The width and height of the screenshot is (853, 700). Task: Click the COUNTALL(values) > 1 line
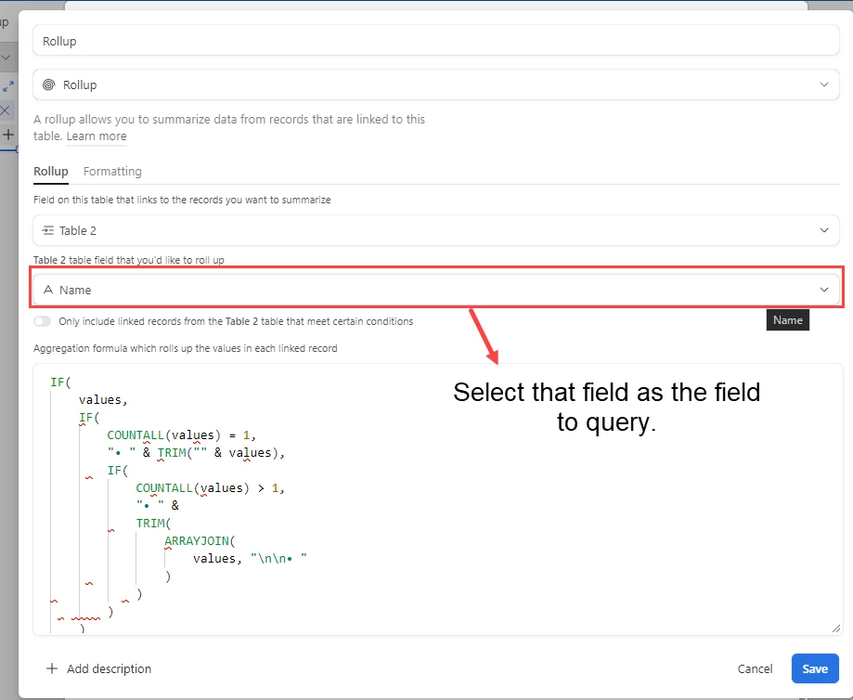[x=210, y=487]
